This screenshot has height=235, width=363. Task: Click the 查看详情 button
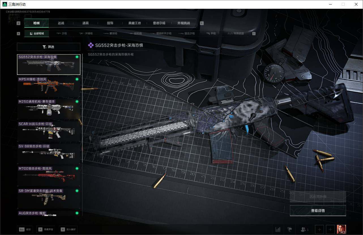tap(318, 210)
